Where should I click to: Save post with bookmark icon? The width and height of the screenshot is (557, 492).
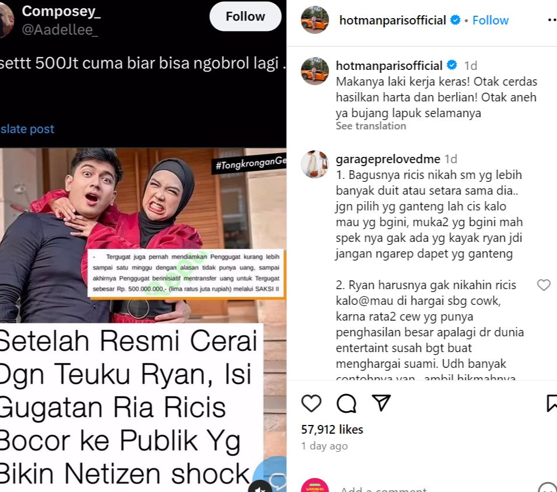[x=552, y=403]
